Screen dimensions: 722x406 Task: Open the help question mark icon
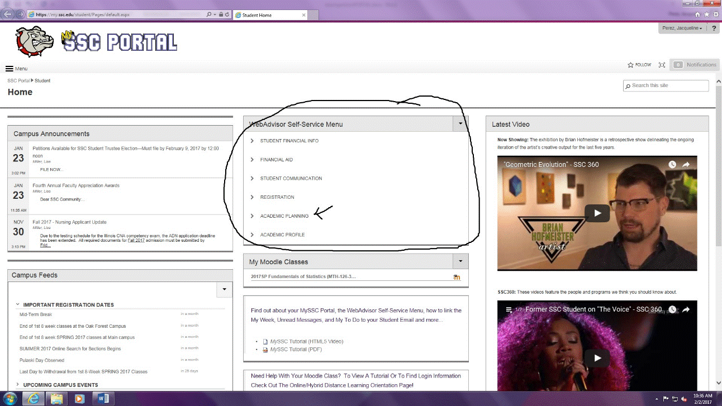point(714,28)
